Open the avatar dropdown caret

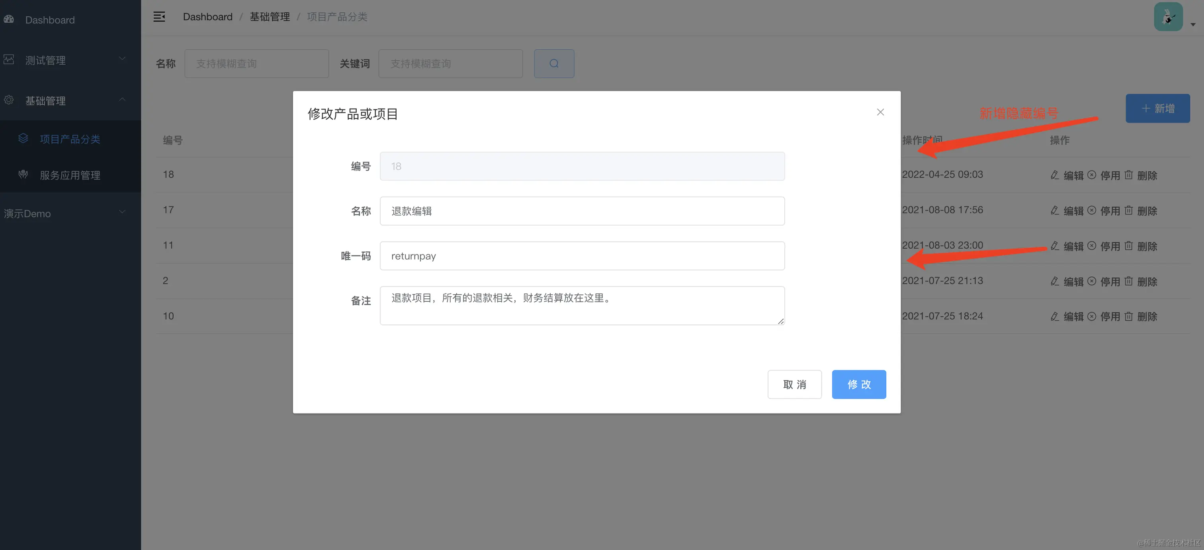pos(1193,24)
